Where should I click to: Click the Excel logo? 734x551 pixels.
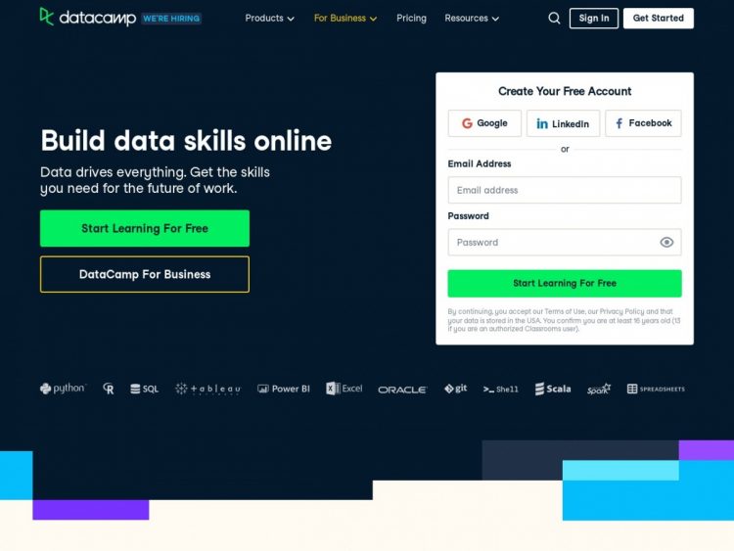344,389
